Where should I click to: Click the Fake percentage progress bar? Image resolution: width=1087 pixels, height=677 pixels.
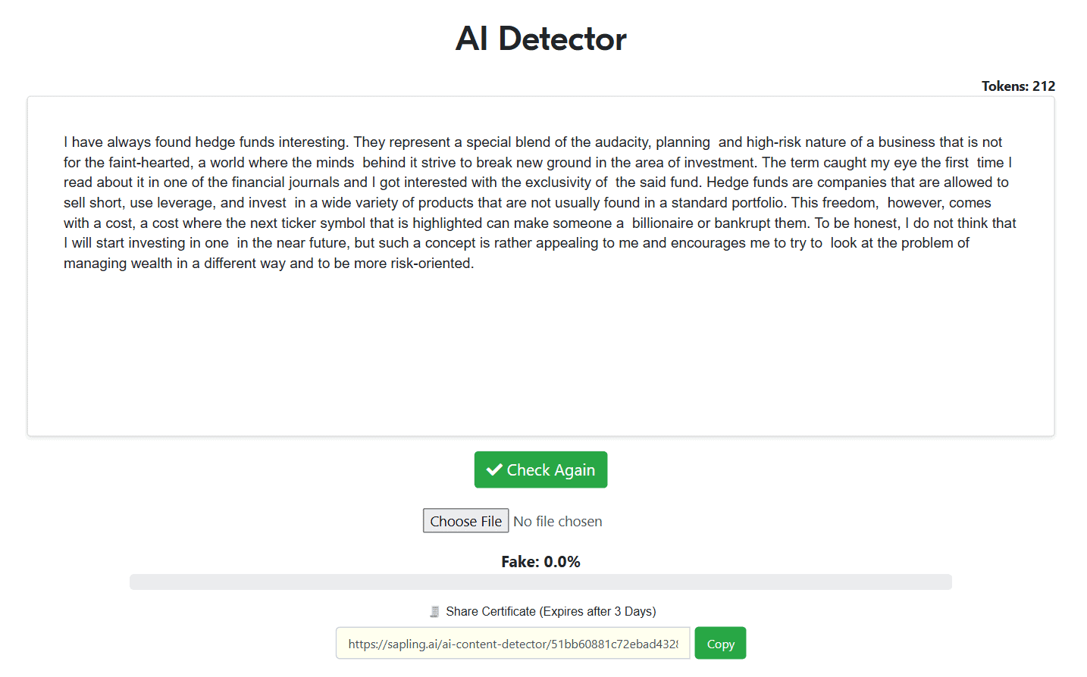(540, 582)
